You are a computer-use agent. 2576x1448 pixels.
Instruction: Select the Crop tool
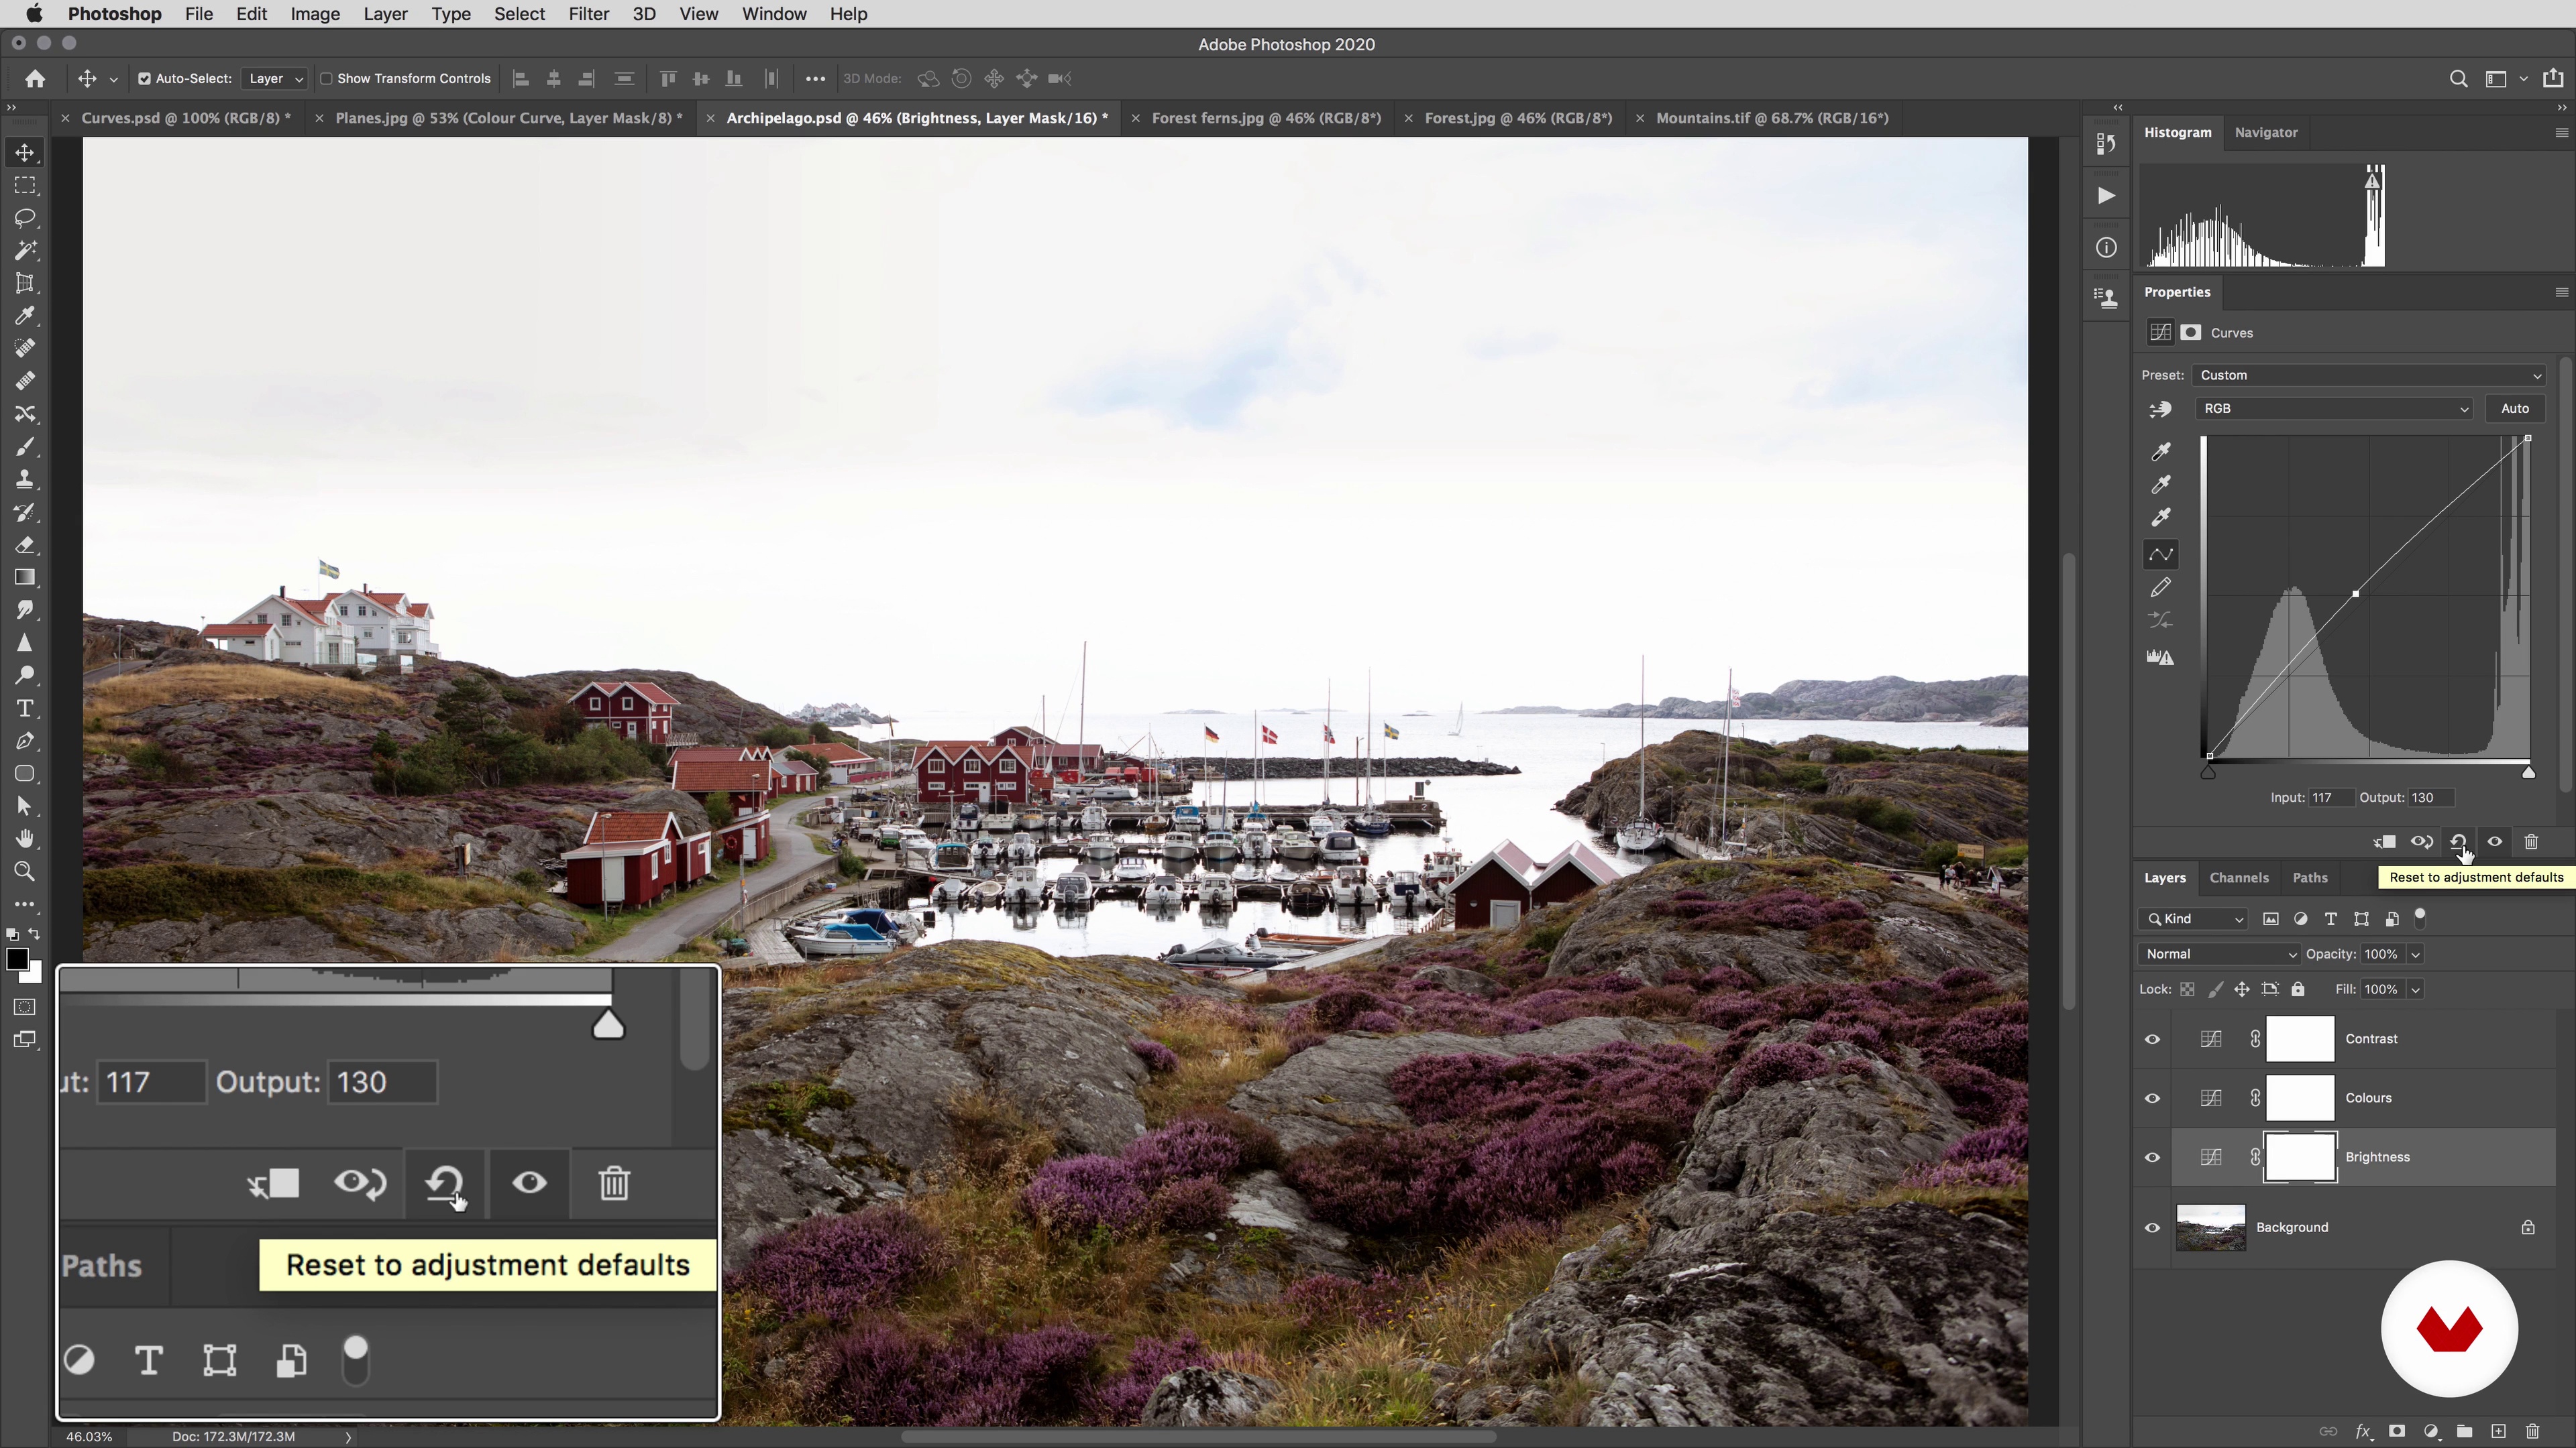click(x=25, y=284)
